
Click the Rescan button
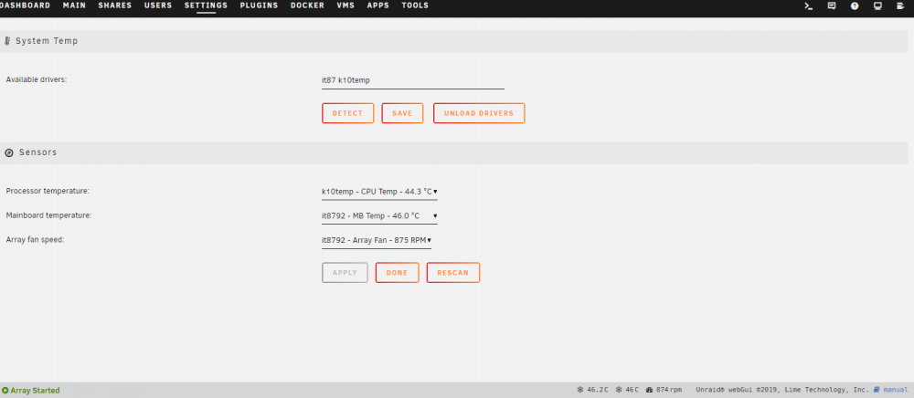click(453, 273)
